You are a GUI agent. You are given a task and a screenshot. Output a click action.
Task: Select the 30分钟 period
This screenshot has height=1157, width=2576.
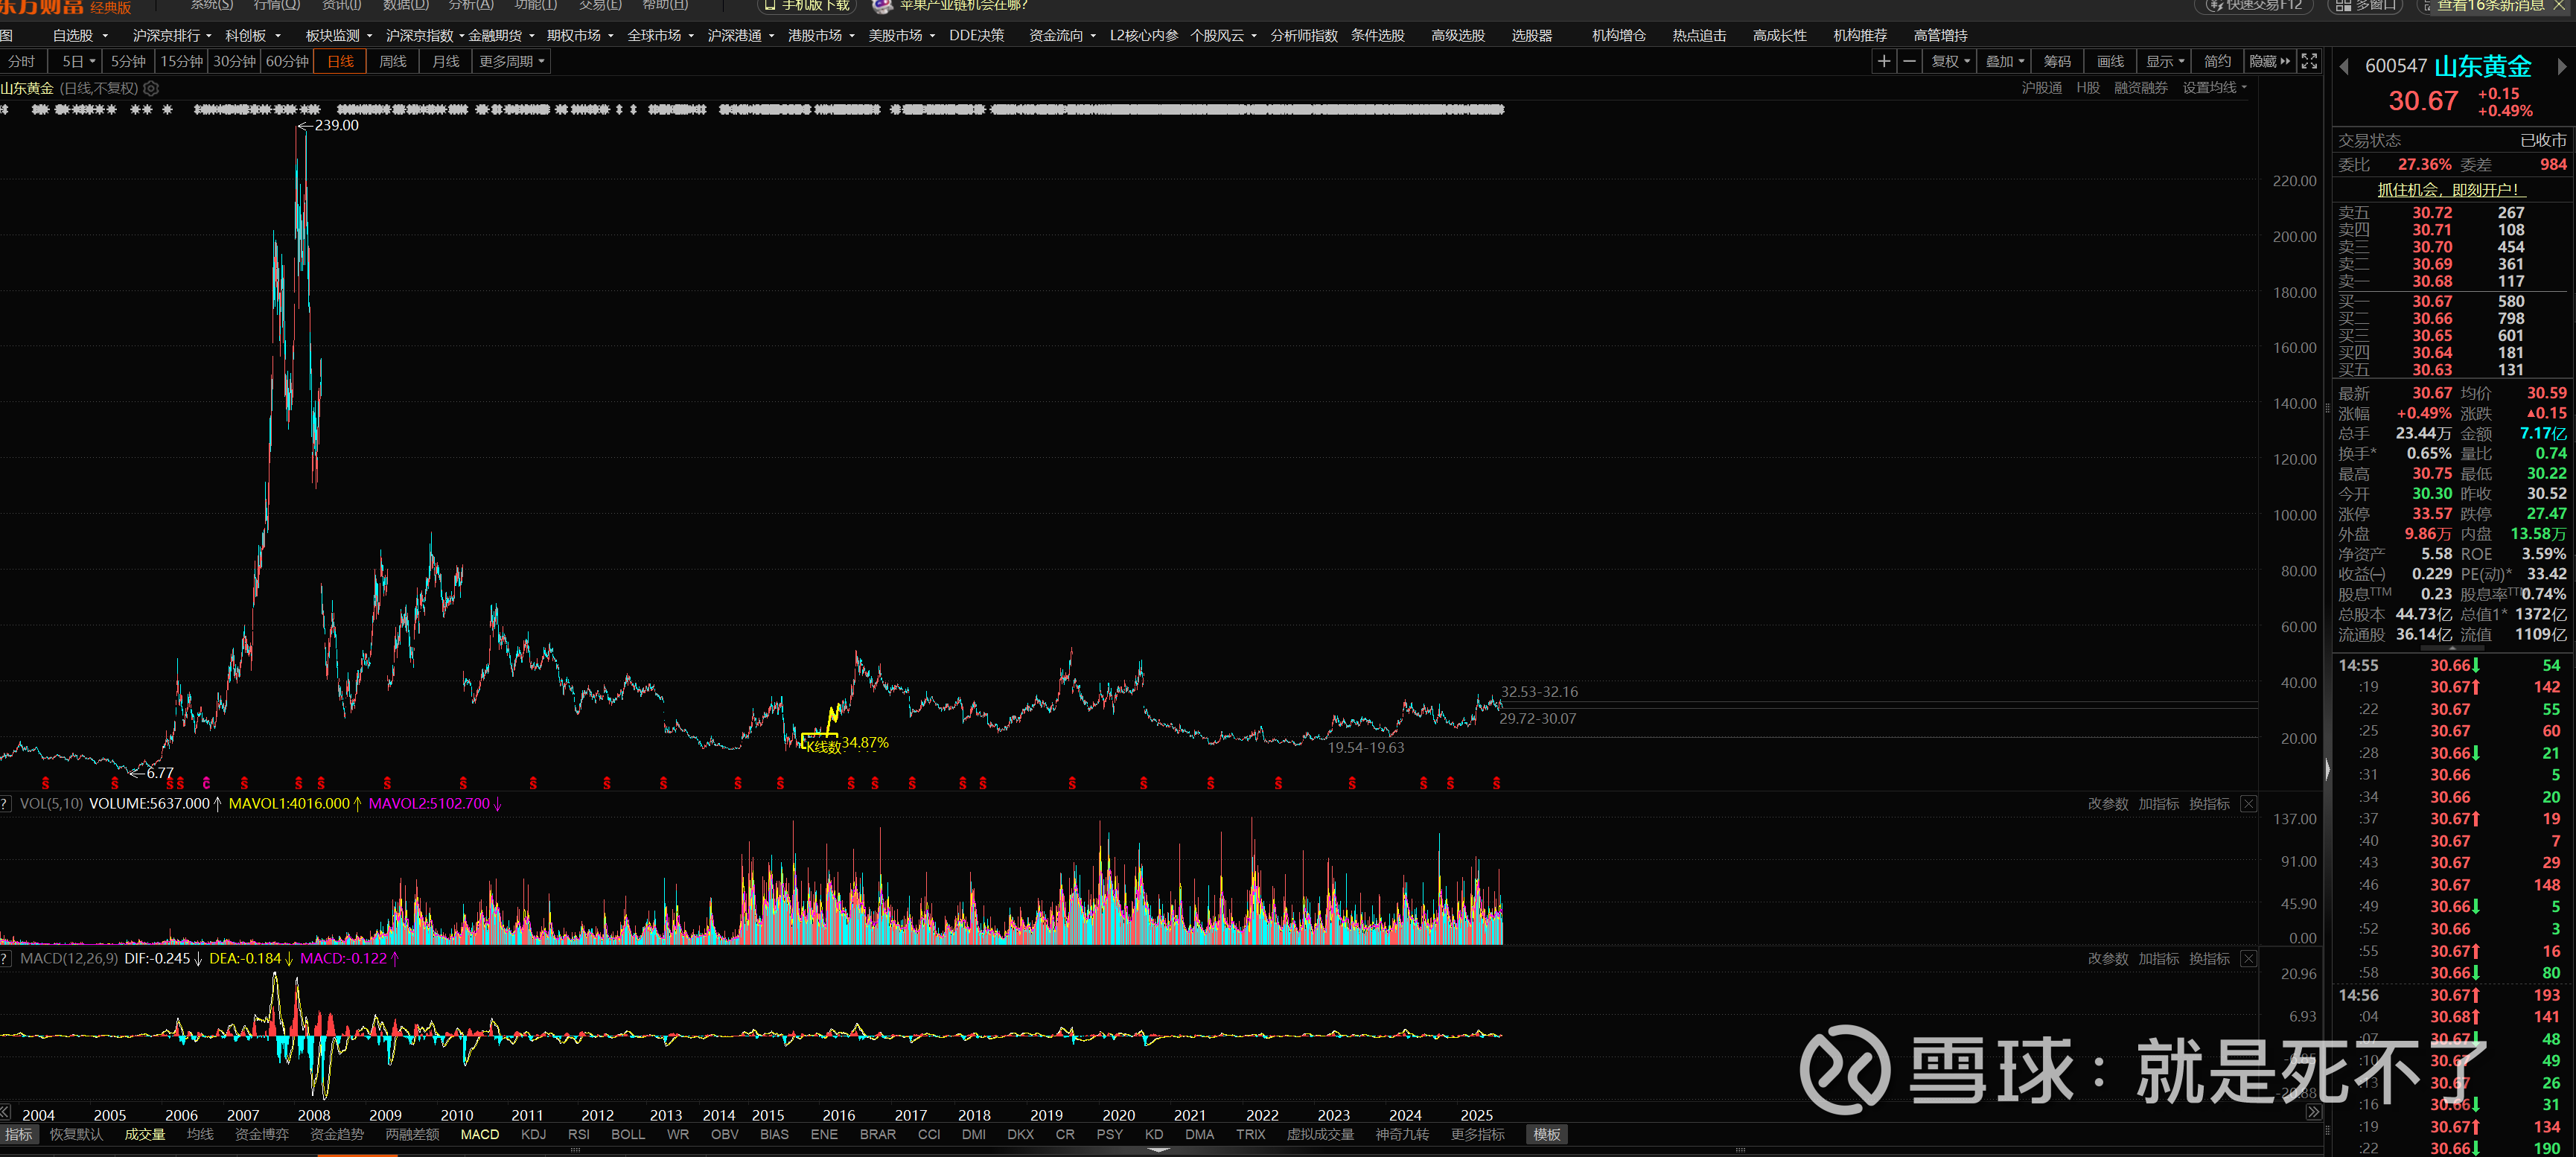tap(235, 62)
